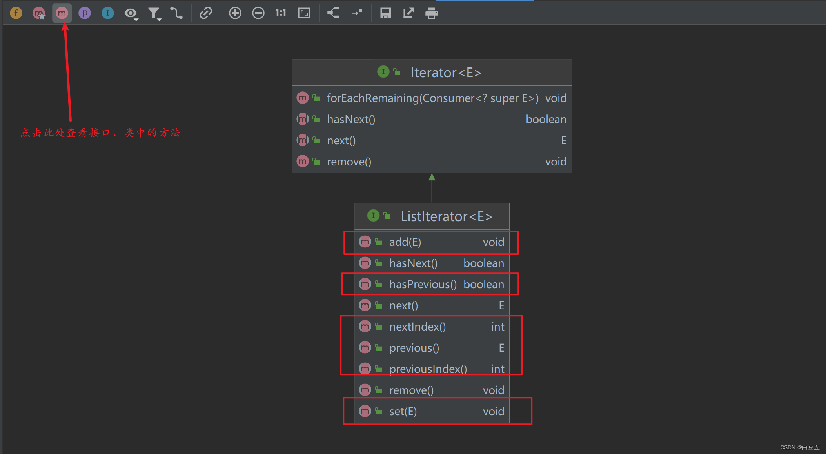Click the fit content icon

point(304,13)
